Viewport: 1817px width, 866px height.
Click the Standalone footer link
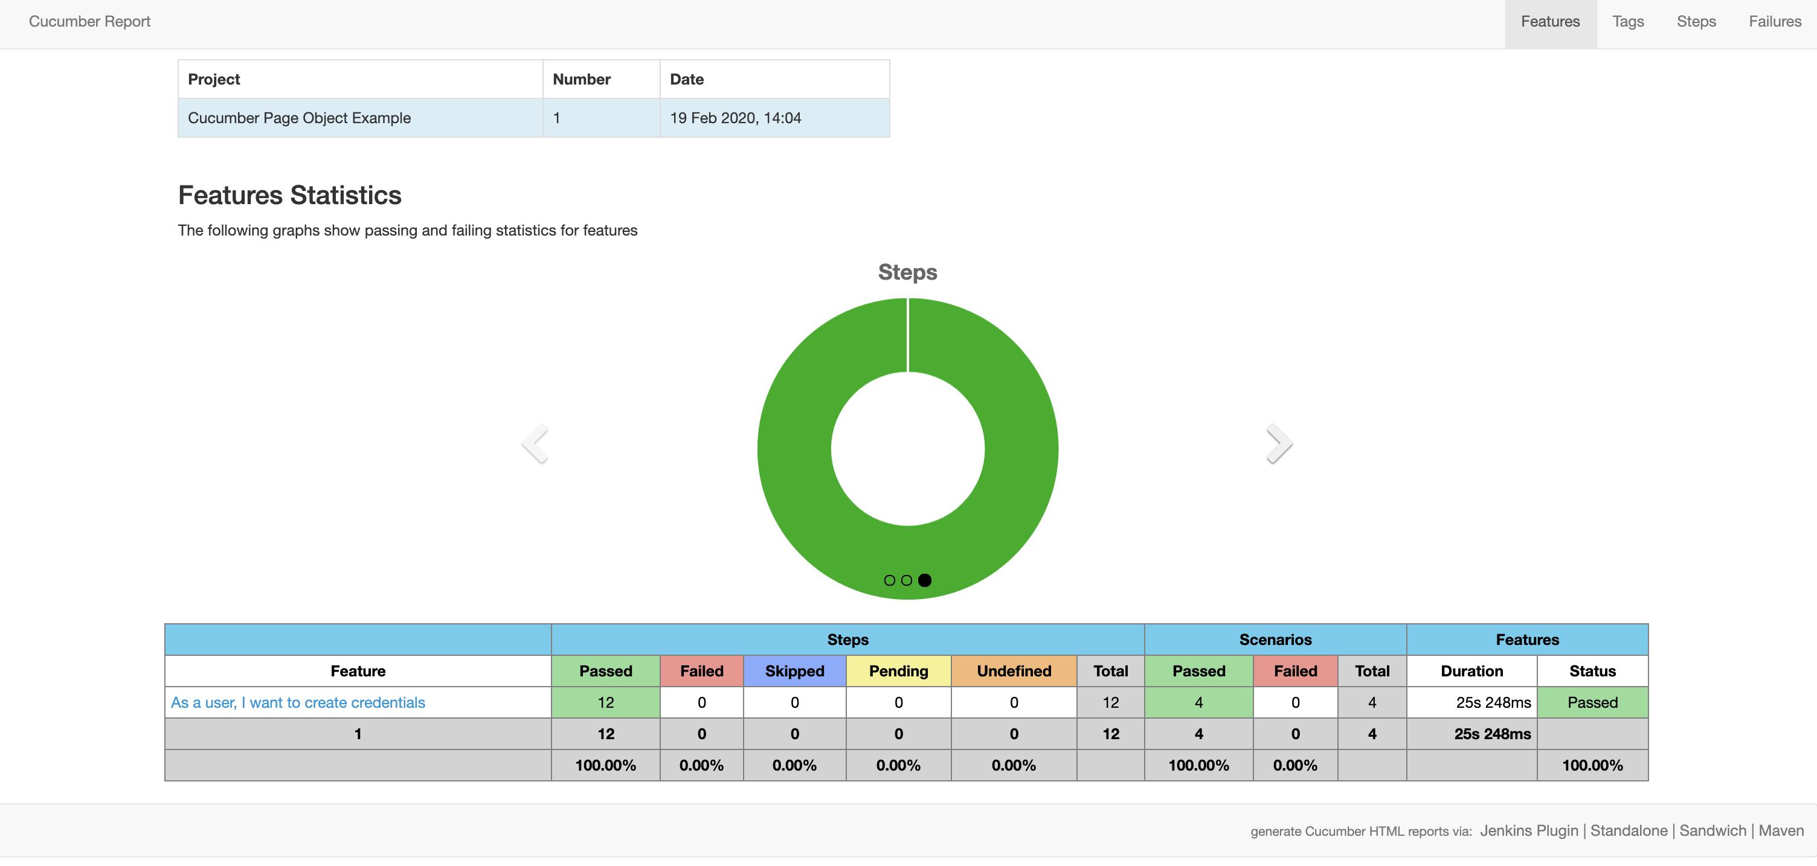point(1628,831)
